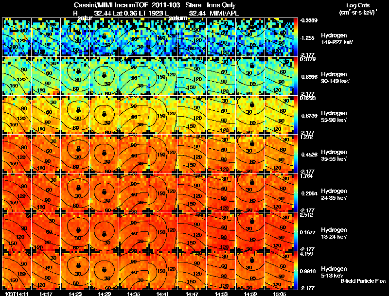
Task: Click the 0.6739 colorbar value
Action: pyautogui.click(x=309, y=116)
